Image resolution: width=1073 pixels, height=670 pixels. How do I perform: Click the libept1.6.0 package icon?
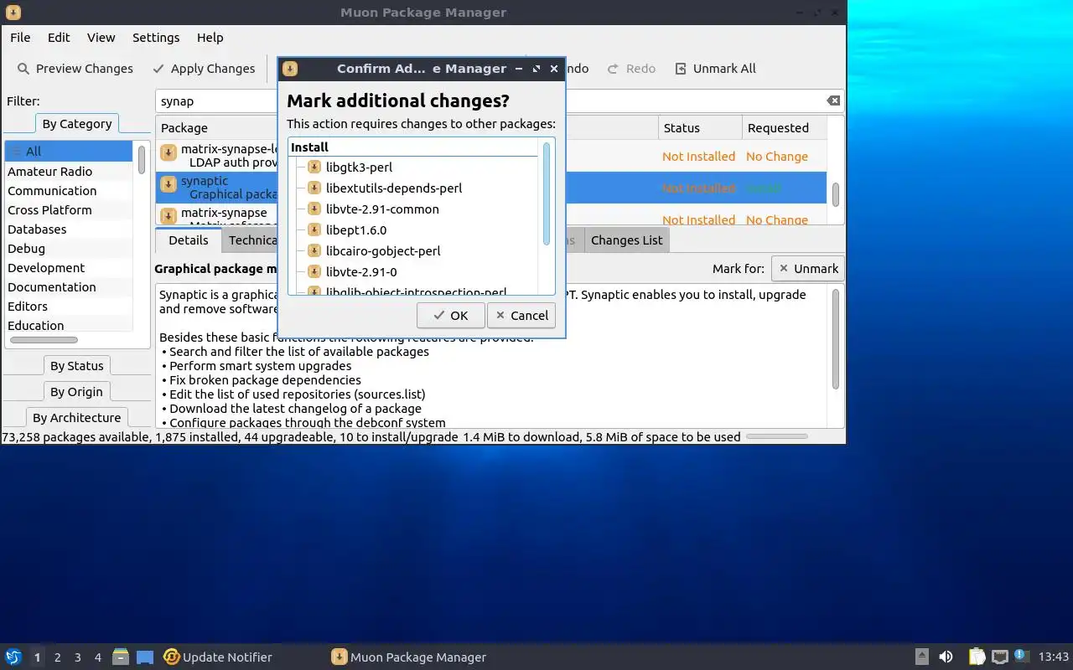314,229
